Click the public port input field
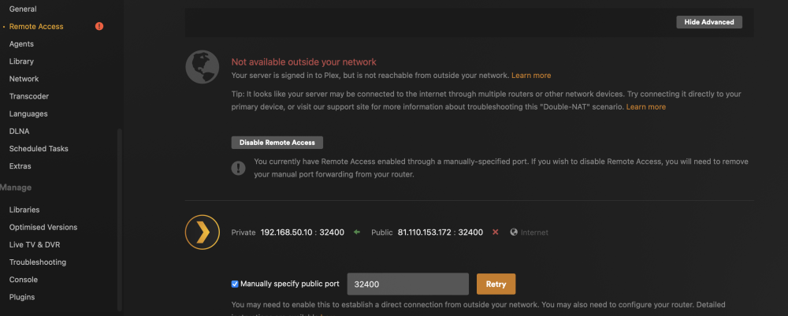 pyautogui.click(x=408, y=284)
